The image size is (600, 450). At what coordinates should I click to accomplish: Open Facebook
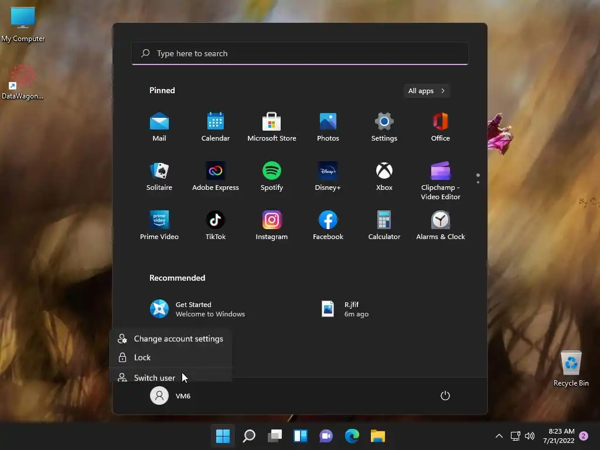pos(328,226)
